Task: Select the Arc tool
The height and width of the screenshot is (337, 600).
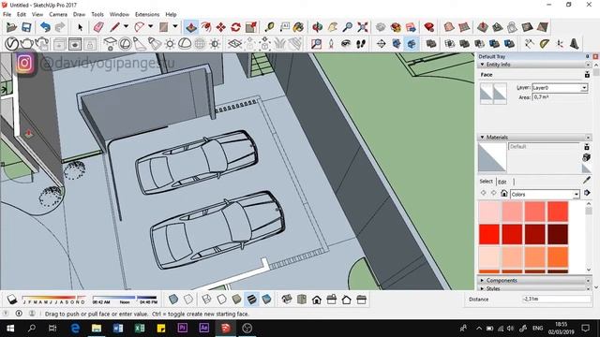Action: click(x=140, y=27)
